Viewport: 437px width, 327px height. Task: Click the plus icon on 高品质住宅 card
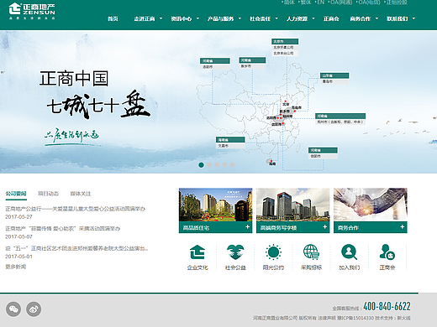pyautogui.click(x=247, y=227)
